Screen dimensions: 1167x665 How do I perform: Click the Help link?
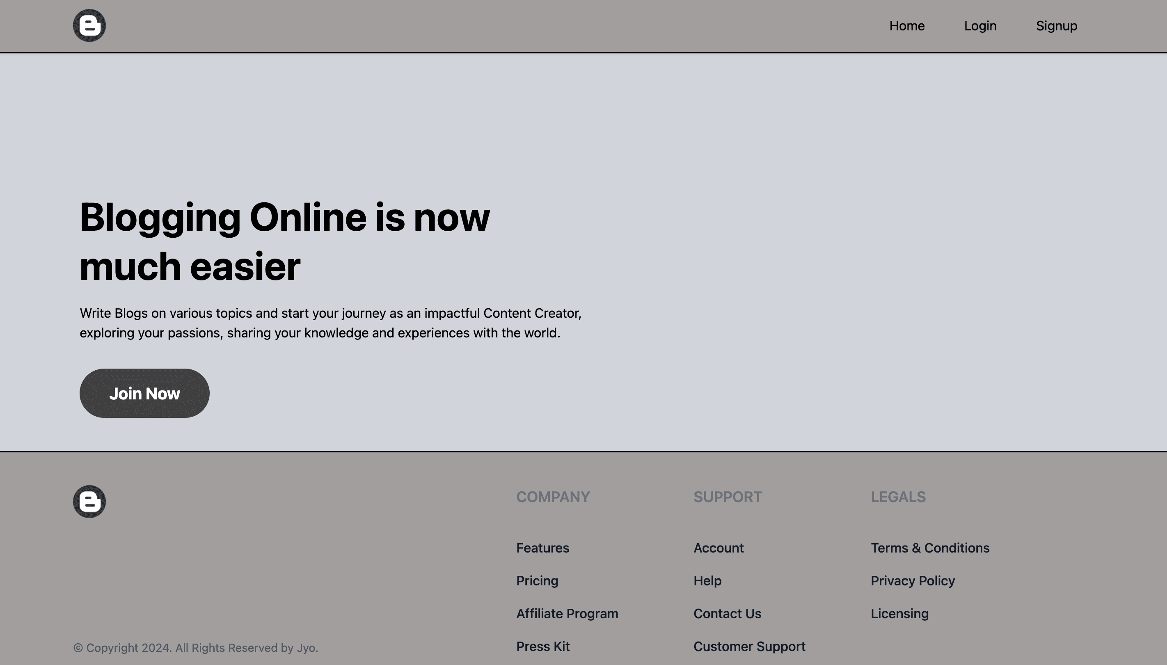tap(707, 580)
